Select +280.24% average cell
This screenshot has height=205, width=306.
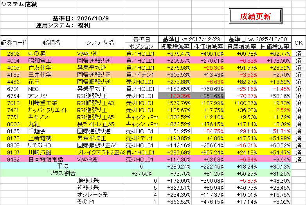pyautogui.click(x=175, y=166)
